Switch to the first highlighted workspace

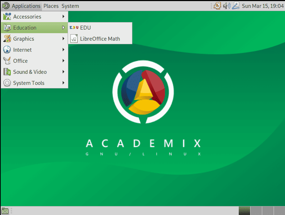coord(244,211)
